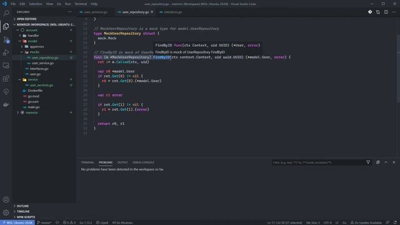This screenshot has height=225, width=400.
Task: Click the master branch in status bar
Action: click(x=44, y=222)
